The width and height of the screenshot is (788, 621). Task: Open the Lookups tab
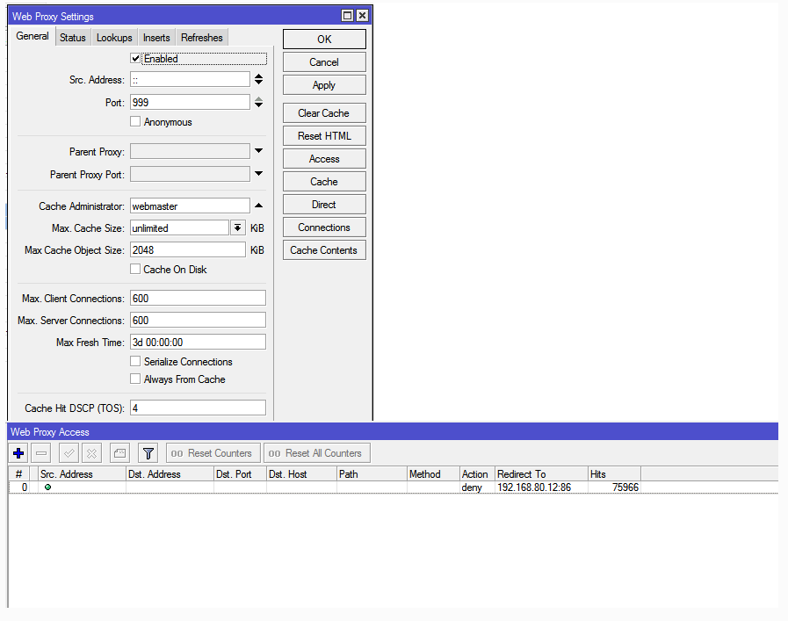[114, 38]
